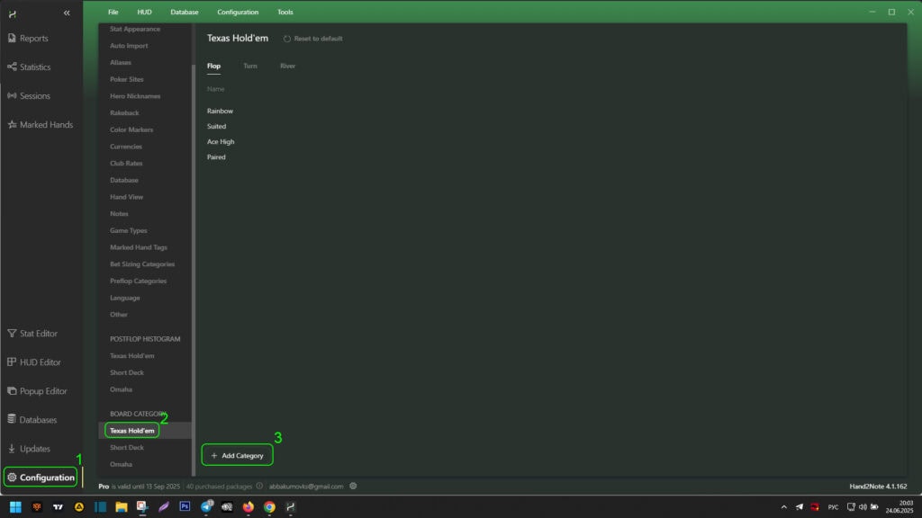Open Stat Appearance settings
Screen dimensions: 922x518
pyautogui.click(x=135, y=29)
